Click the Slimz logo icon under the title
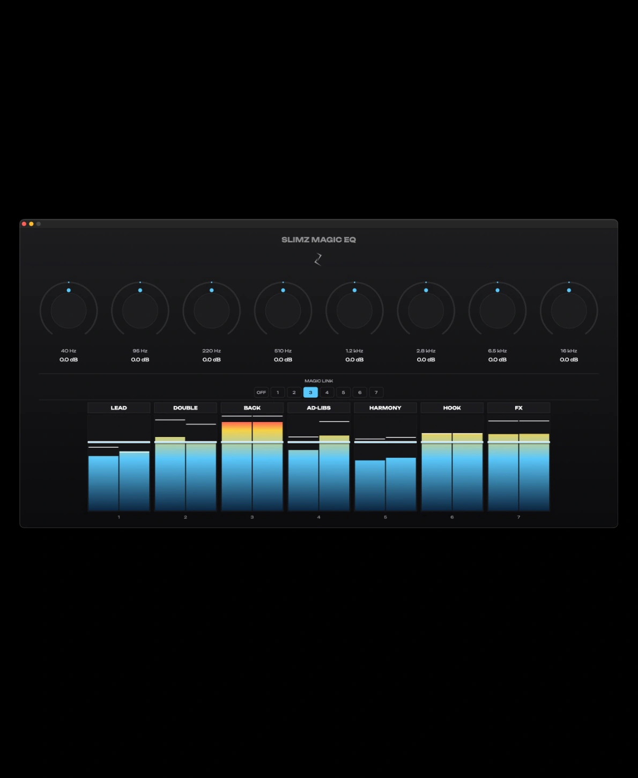 (x=318, y=260)
